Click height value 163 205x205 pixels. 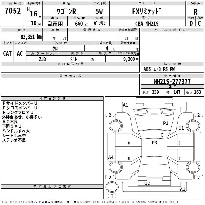tap(197, 92)
